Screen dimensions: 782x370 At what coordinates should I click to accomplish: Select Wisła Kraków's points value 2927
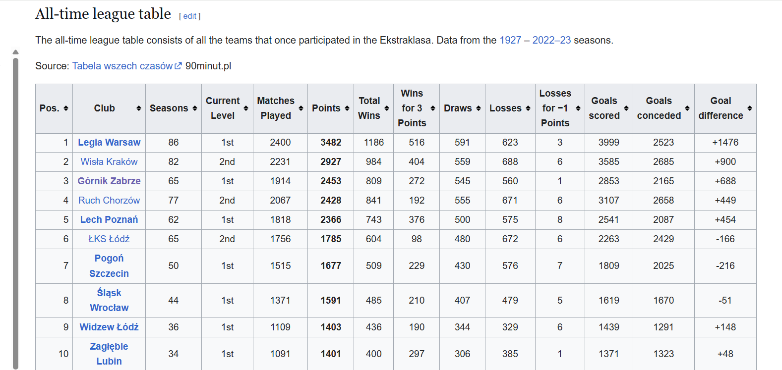pyautogui.click(x=331, y=162)
